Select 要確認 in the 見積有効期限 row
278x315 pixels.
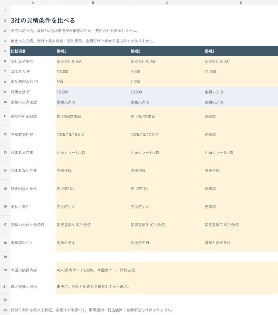click(241, 135)
